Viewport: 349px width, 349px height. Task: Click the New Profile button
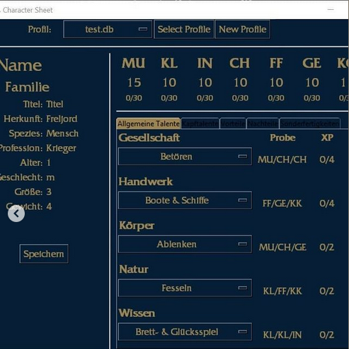coord(243,29)
